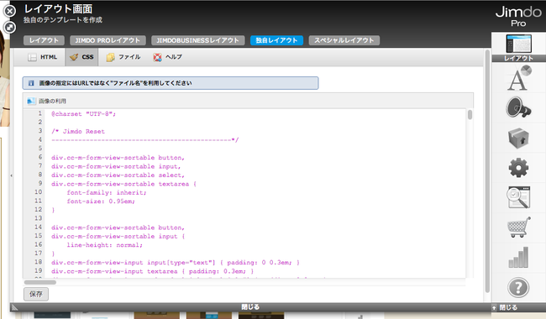Click line 8 'sortable select,' code
This screenshot has width=546, height=319.
coord(118,175)
